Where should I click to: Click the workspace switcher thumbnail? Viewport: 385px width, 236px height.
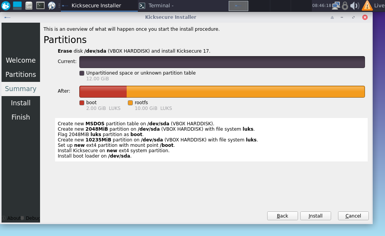click(238, 6)
